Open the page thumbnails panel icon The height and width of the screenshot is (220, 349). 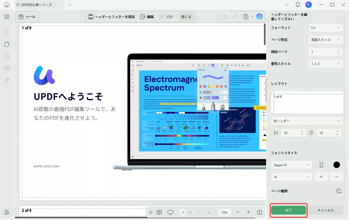(7, 44)
